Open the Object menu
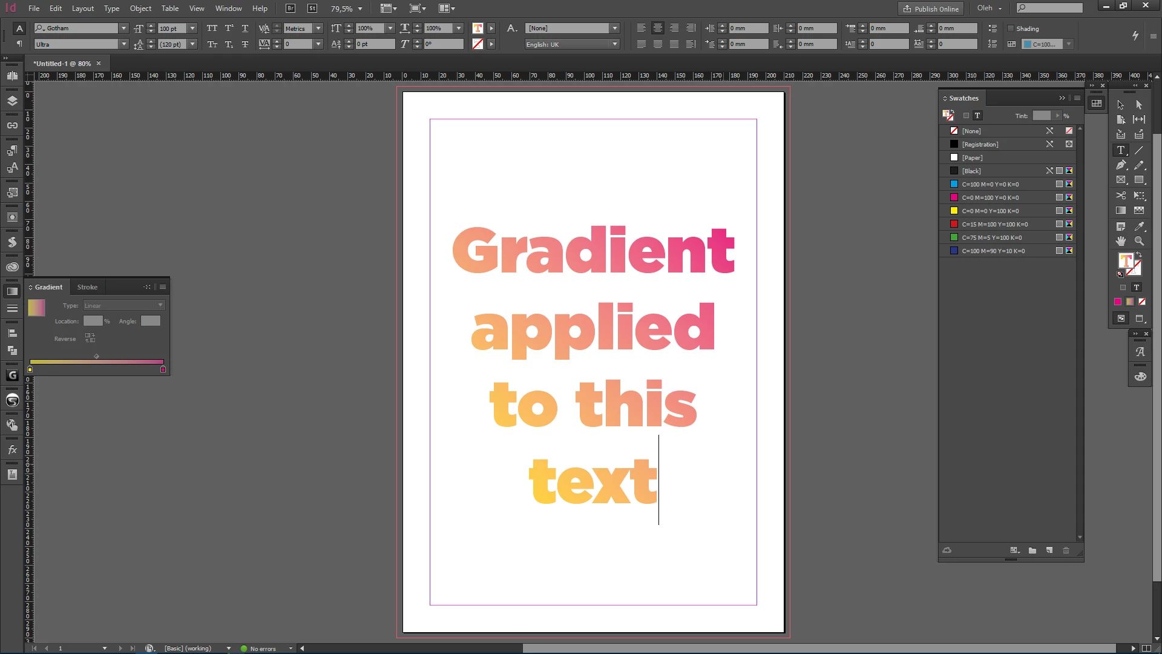Viewport: 1162px width, 654px height. tap(140, 8)
